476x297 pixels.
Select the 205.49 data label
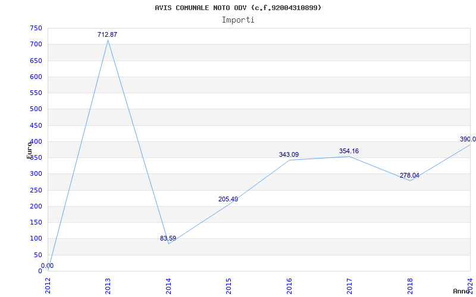click(x=228, y=199)
